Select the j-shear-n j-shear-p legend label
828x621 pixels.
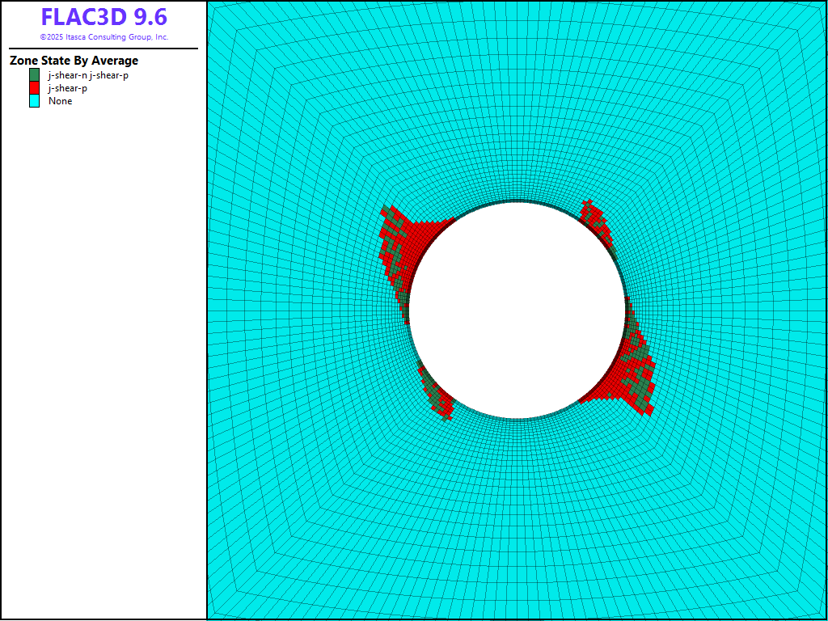(88, 75)
